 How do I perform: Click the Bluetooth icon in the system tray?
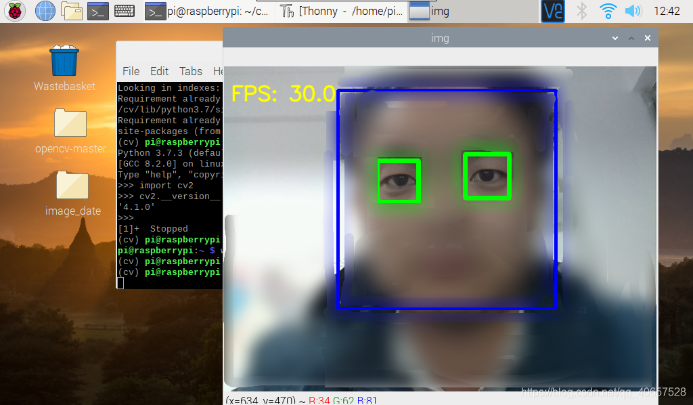pos(581,11)
